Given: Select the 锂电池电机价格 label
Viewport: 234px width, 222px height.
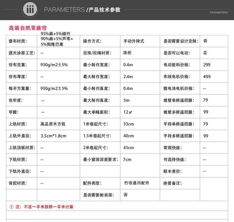Looking at the screenshot, I should (x=179, y=89).
